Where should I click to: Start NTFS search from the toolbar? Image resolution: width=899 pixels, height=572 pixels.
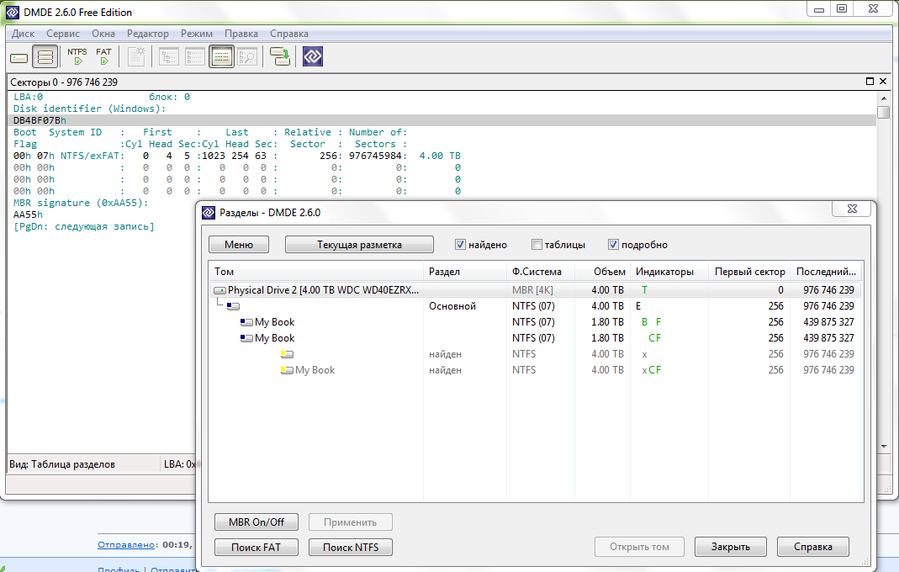[x=77, y=56]
